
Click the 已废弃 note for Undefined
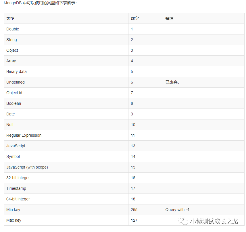(172, 82)
